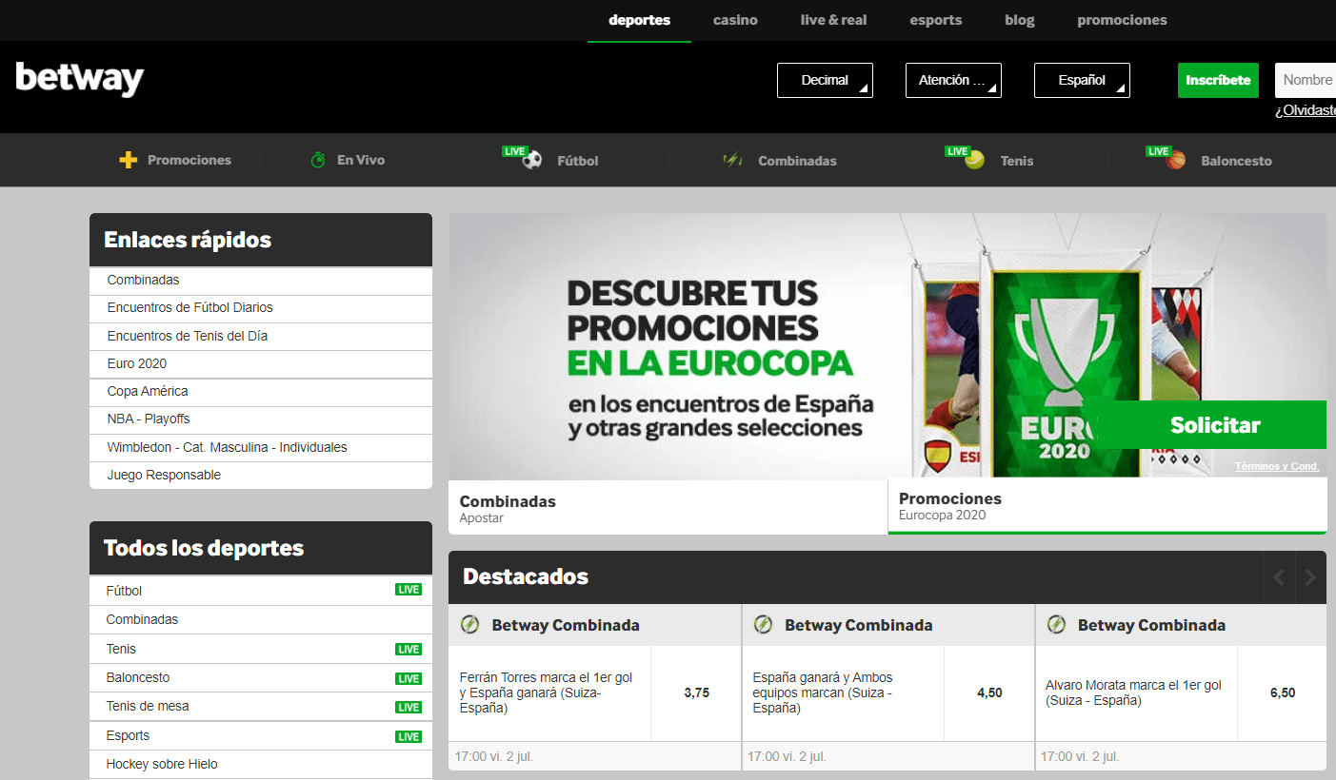1336x780 pixels.
Task: Click the Promociones label in the nav bar
Action: [189, 160]
